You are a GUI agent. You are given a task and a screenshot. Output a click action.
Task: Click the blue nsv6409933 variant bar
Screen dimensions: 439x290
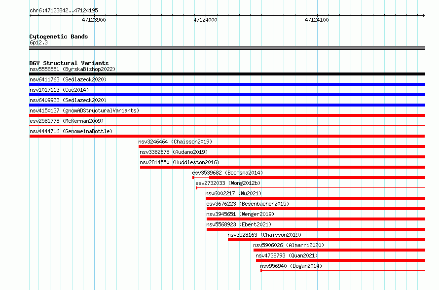pos(227,105)
